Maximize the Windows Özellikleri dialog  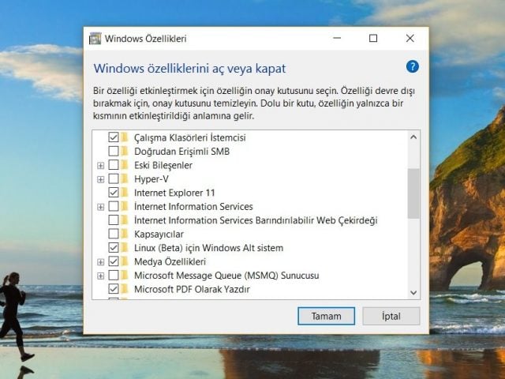[x=373, y=39]
